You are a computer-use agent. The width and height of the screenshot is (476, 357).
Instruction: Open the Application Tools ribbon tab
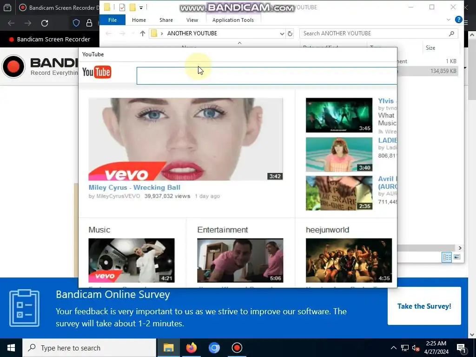tap(233, 20)
